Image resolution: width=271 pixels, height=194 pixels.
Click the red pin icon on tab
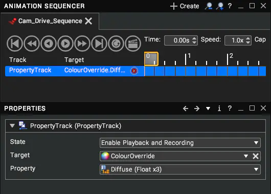[12, 21]
